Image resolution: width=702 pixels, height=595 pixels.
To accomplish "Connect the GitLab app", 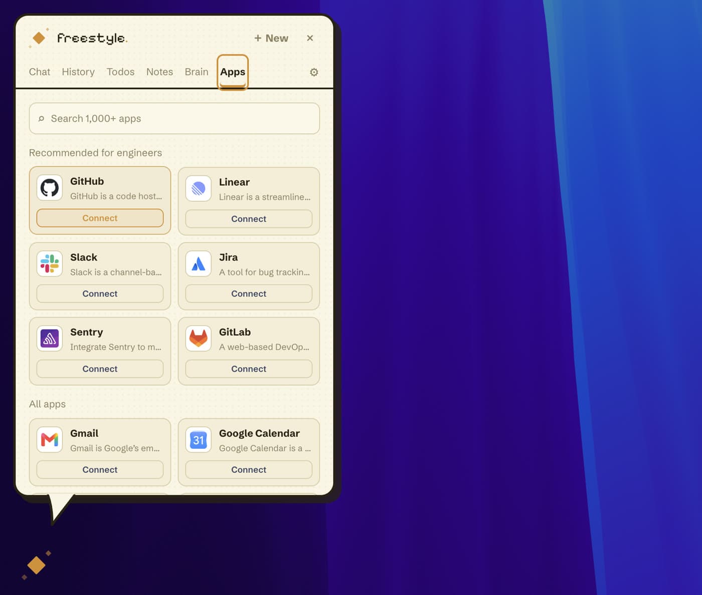I will [x=249, y=369].
